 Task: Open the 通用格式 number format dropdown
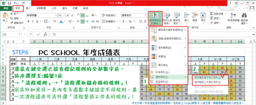tap(146, 15)
